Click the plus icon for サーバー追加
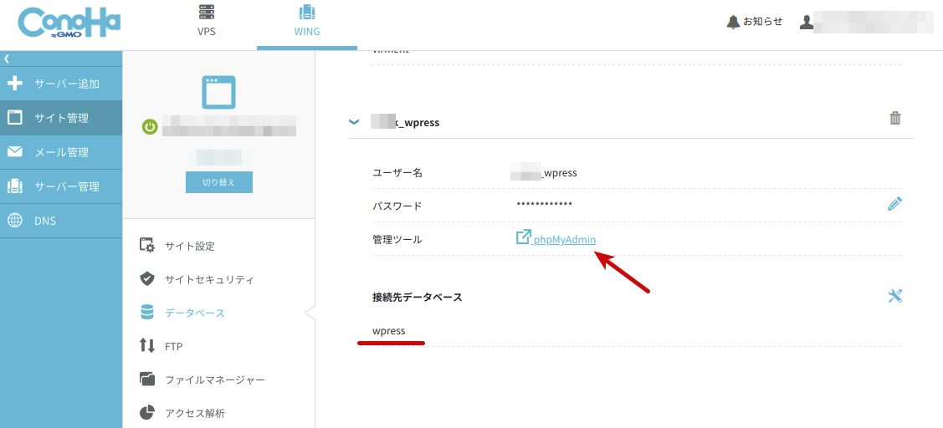The image size is (943, 428). [x=14, y=84]
